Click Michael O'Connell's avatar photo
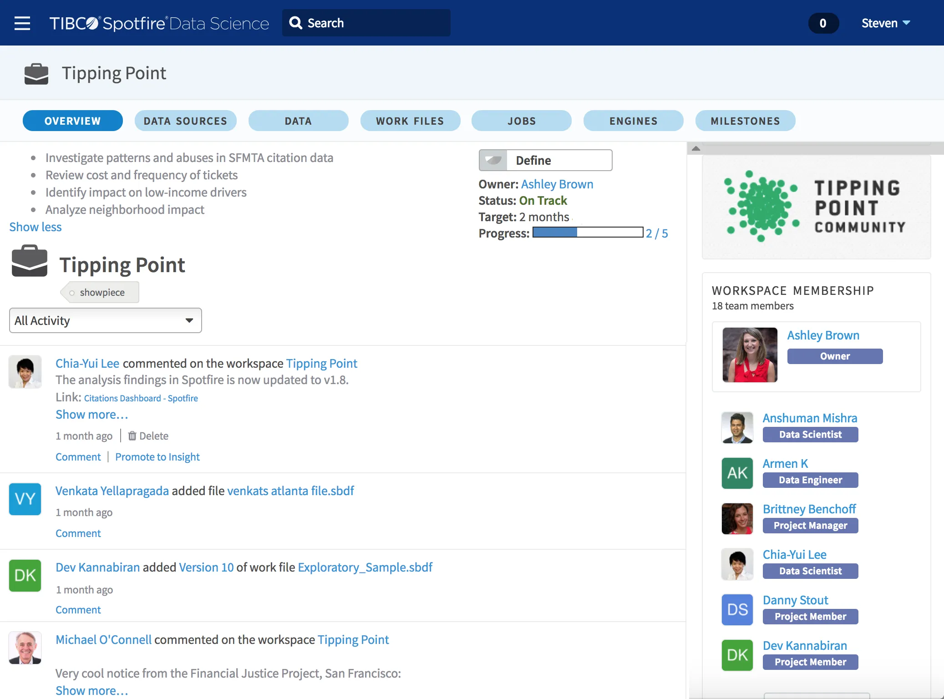 pyautogui.click(x=25, y=648)
